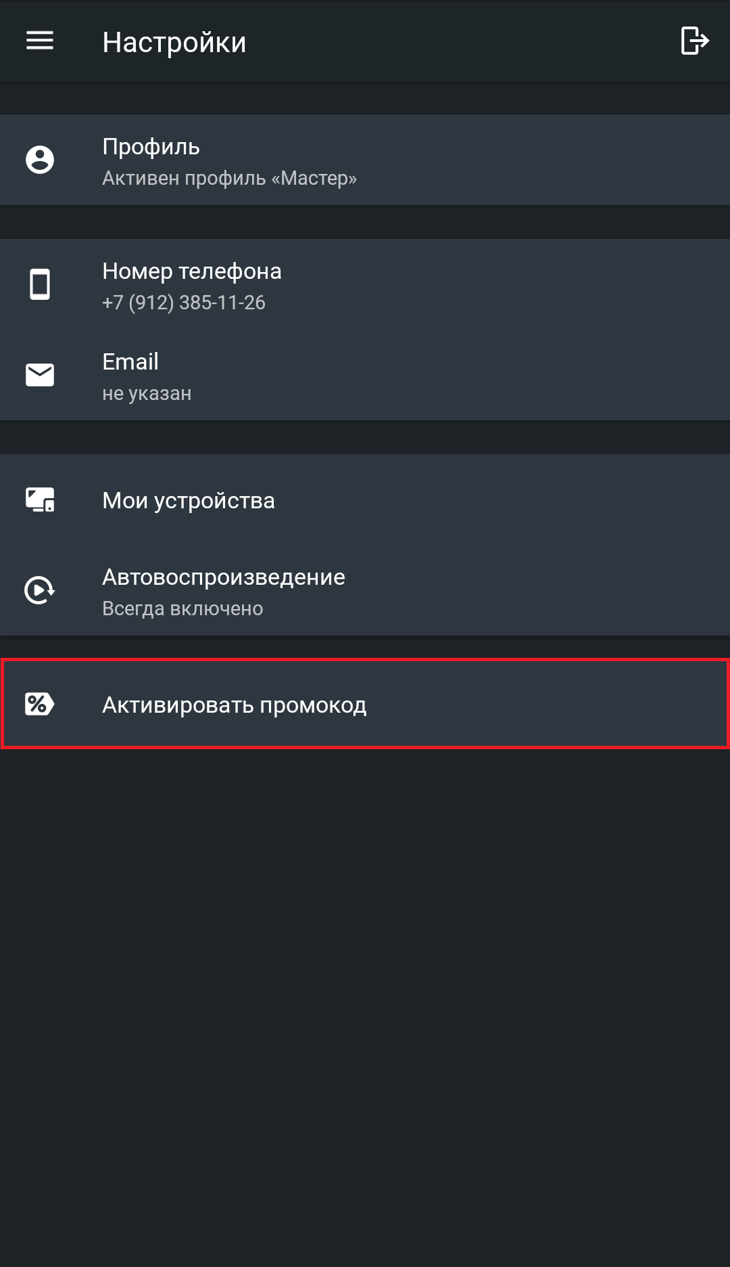This screenshot has width=730, height=1267.
Task: Tap the promo code percent tag icon
Action: pos(40,704)
